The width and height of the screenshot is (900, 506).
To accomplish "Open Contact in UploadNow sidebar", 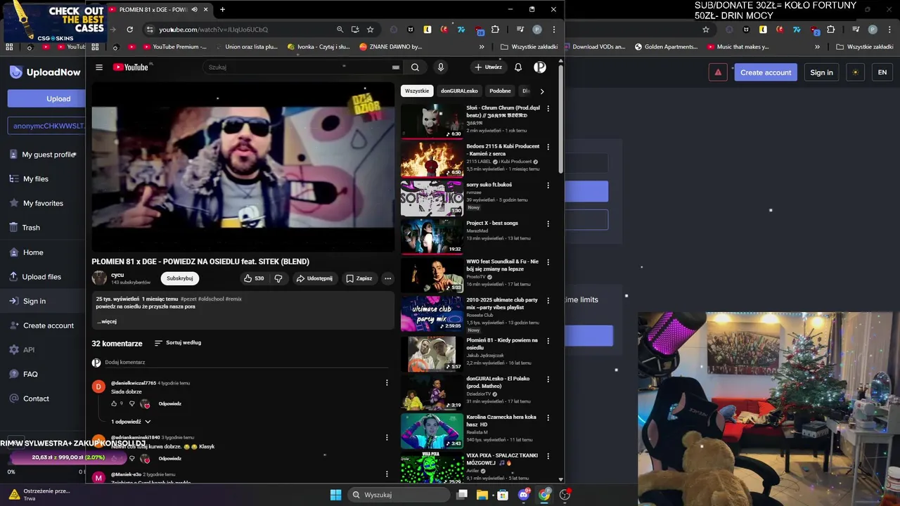I will [x=36, y=398].
